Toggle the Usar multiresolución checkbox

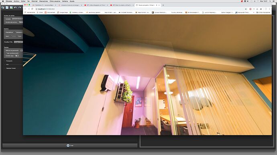click(6, 53)
